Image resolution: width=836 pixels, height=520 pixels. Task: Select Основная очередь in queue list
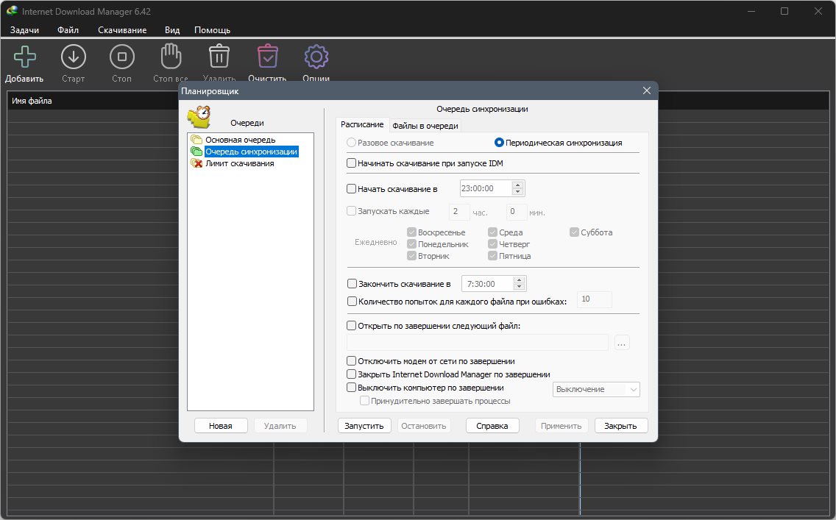click(241, 140)
